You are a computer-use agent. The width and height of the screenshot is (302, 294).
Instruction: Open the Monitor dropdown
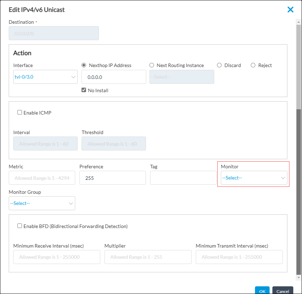[x=254, y=178]
